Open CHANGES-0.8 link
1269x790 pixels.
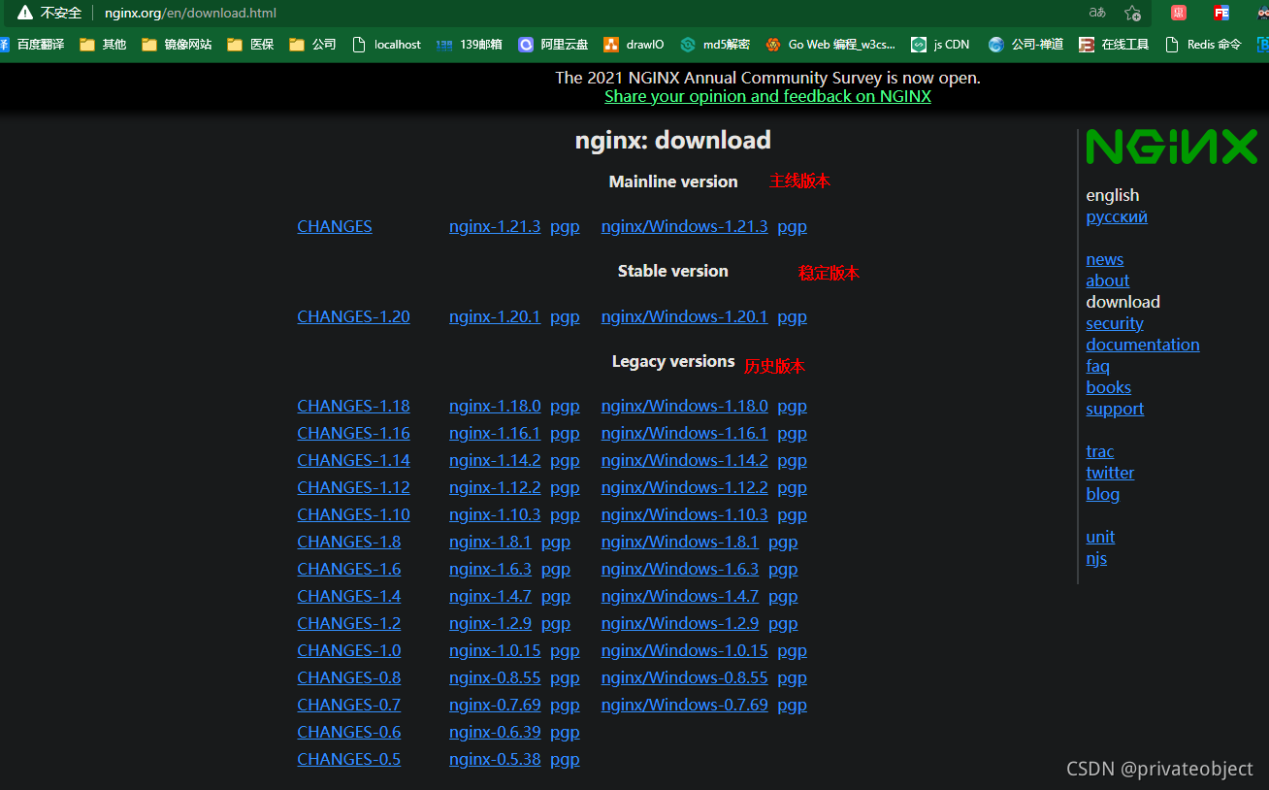pos(348,677)
